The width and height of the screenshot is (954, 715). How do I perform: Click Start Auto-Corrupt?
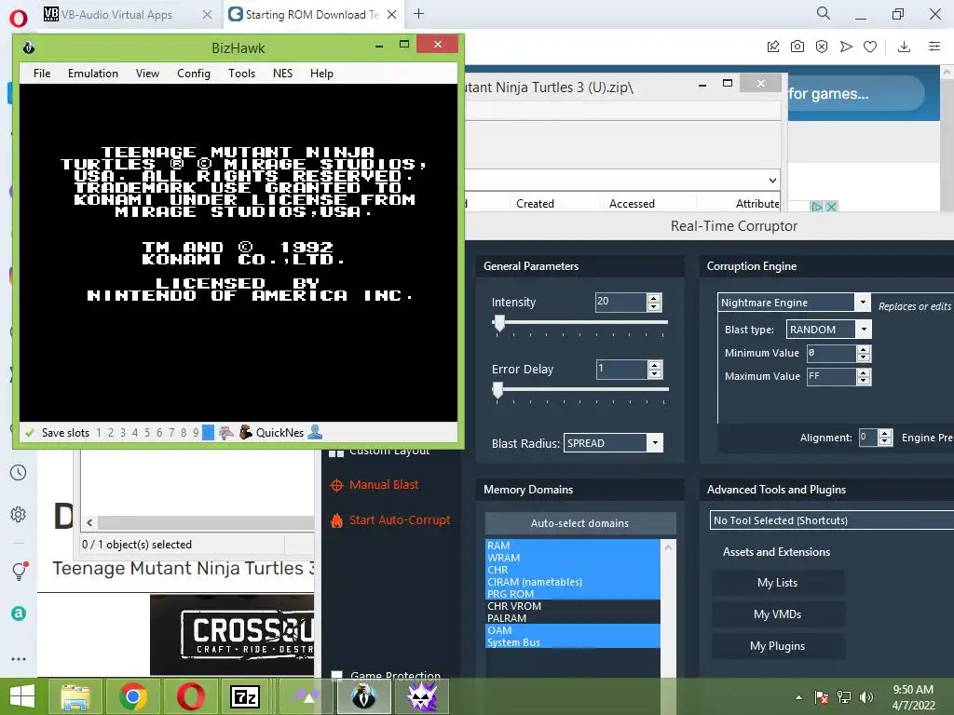pos(400,519)
